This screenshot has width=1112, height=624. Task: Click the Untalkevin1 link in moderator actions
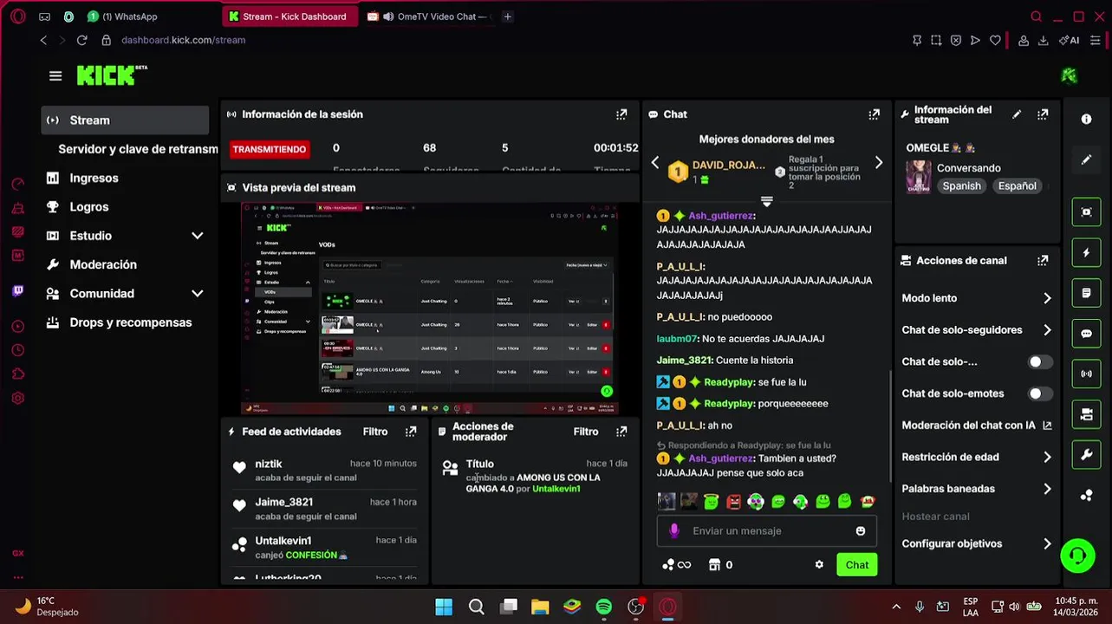[x=556, y=489]
